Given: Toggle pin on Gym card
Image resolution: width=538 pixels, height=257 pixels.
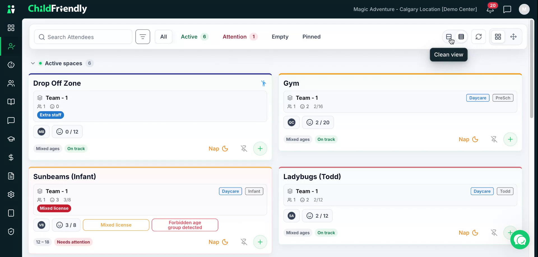Looking at the screenshot, I should [494, 139].
